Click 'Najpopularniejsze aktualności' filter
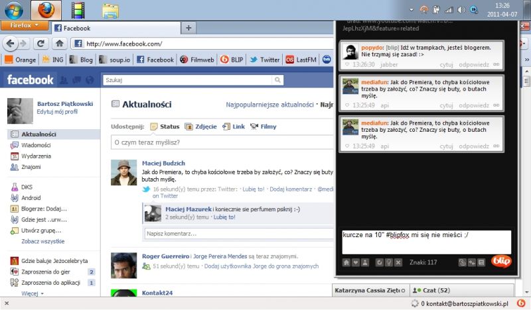 [269, 105]
